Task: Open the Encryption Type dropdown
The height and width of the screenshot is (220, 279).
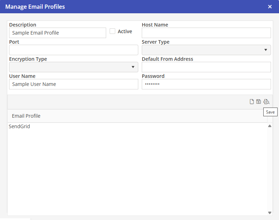Action: [x=73, y=67]
